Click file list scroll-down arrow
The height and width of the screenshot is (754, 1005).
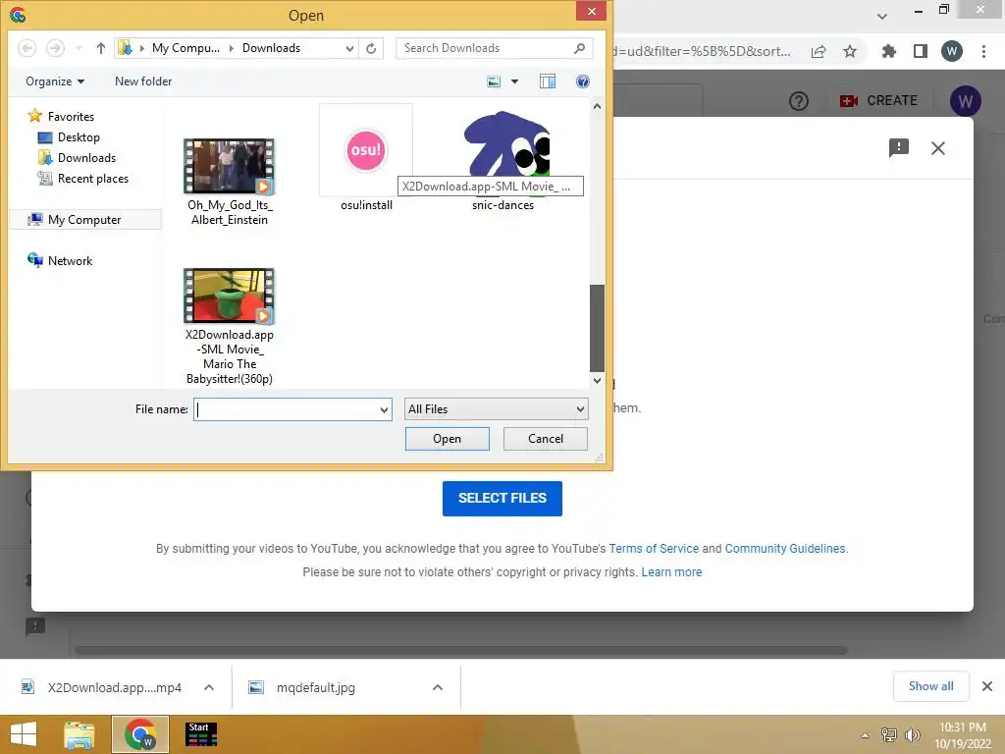point(597,380)
